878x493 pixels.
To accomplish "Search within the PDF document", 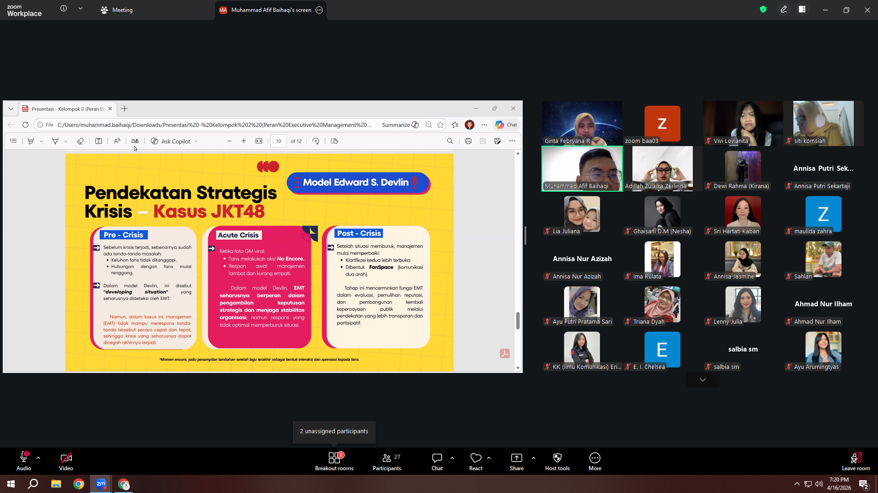I will pos(450,141).
